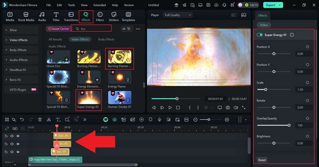The width and height of the screenshot is (319, 167).
Task: Open the View menu
Action: (84, 5)
